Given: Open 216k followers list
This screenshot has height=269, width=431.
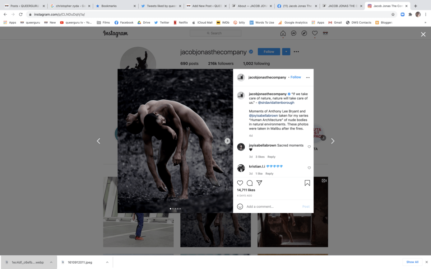Looking at the screenshot, I should click(221, 63).
